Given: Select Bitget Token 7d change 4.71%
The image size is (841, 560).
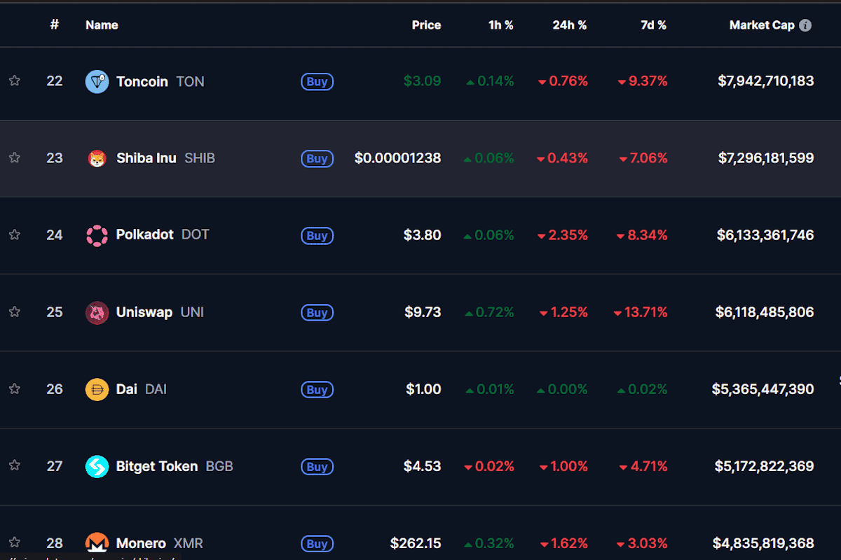Looking at the screenshot, I should [x=643, y=466].
